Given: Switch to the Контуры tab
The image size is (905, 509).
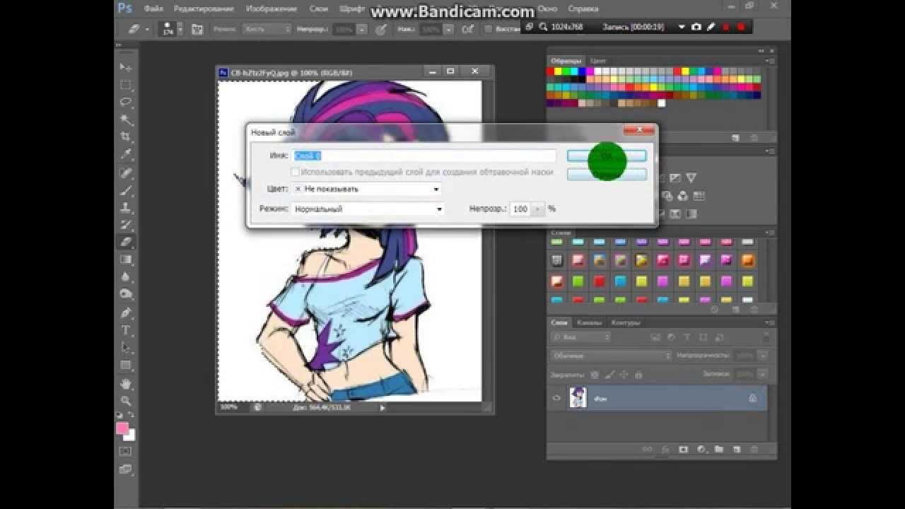Looking at the screenshot, I should tap(624, 322).
